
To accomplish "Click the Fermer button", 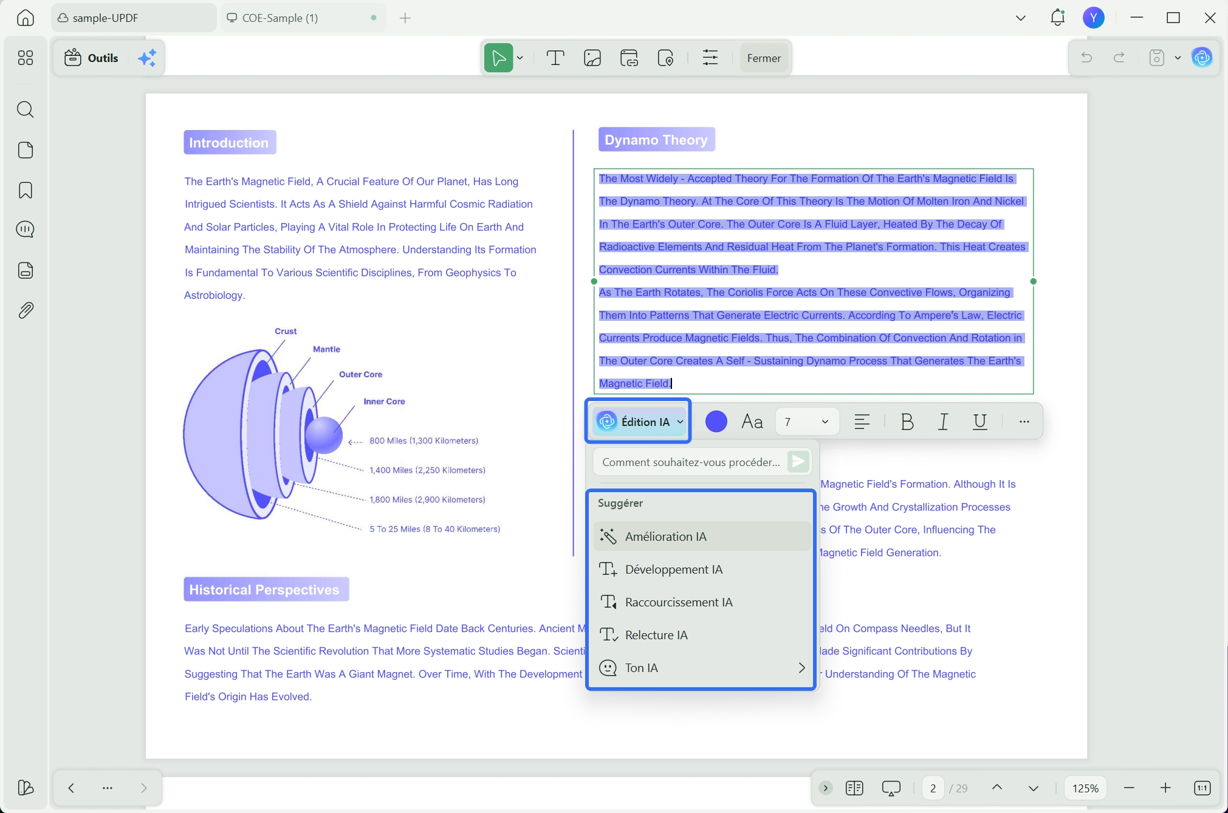I will [x=764, y=58].
